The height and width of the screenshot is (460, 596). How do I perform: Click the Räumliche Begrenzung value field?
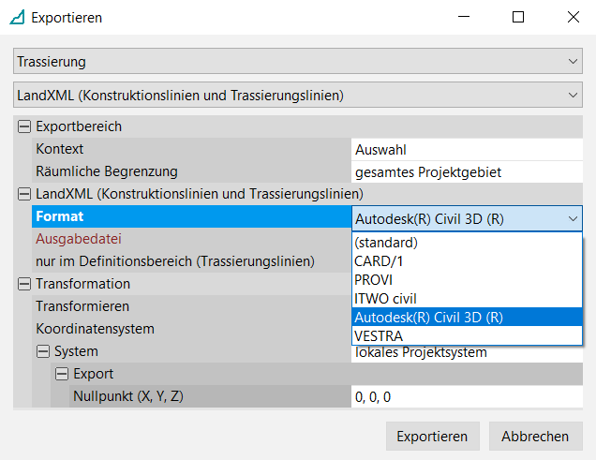coord(467,171)
